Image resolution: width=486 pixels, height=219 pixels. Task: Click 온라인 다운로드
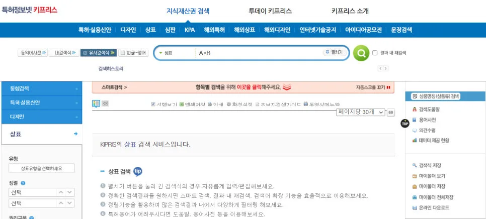tap(431, 207)
